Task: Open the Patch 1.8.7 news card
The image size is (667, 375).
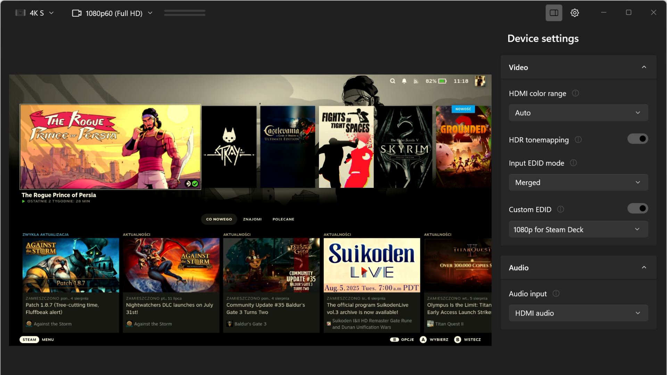Action: point(71,285)
